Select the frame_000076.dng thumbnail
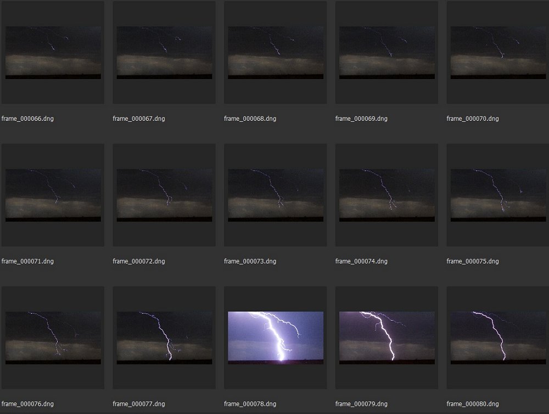 (53, 338)
